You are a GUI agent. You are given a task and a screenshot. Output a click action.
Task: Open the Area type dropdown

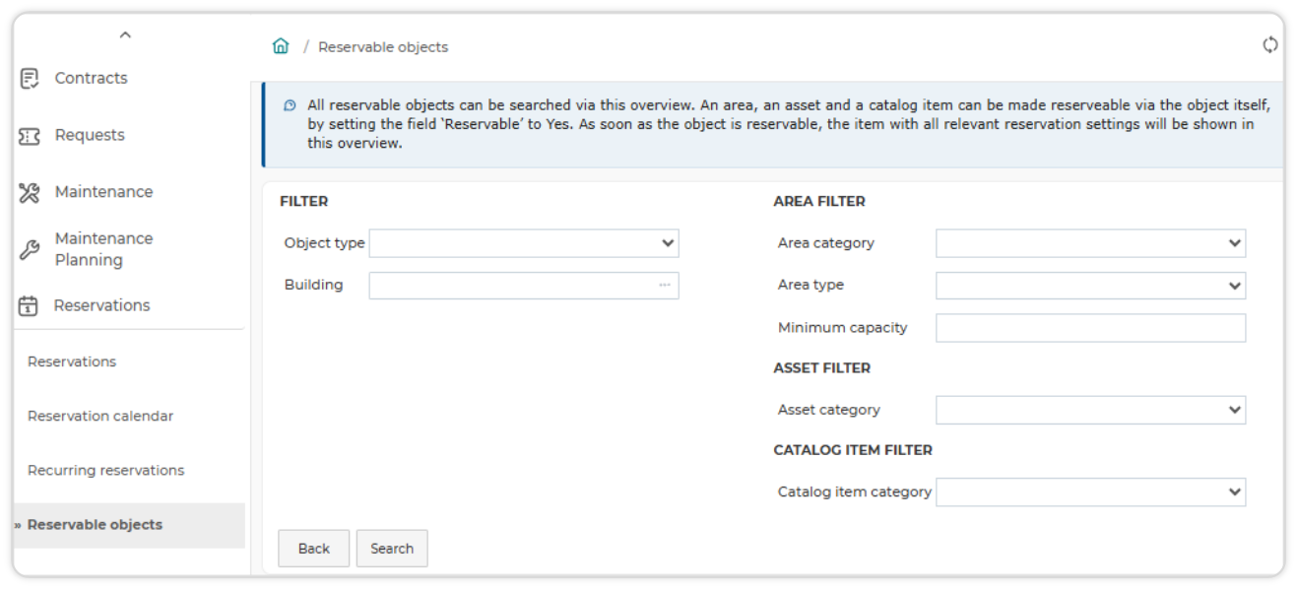tap(1090, 286)
